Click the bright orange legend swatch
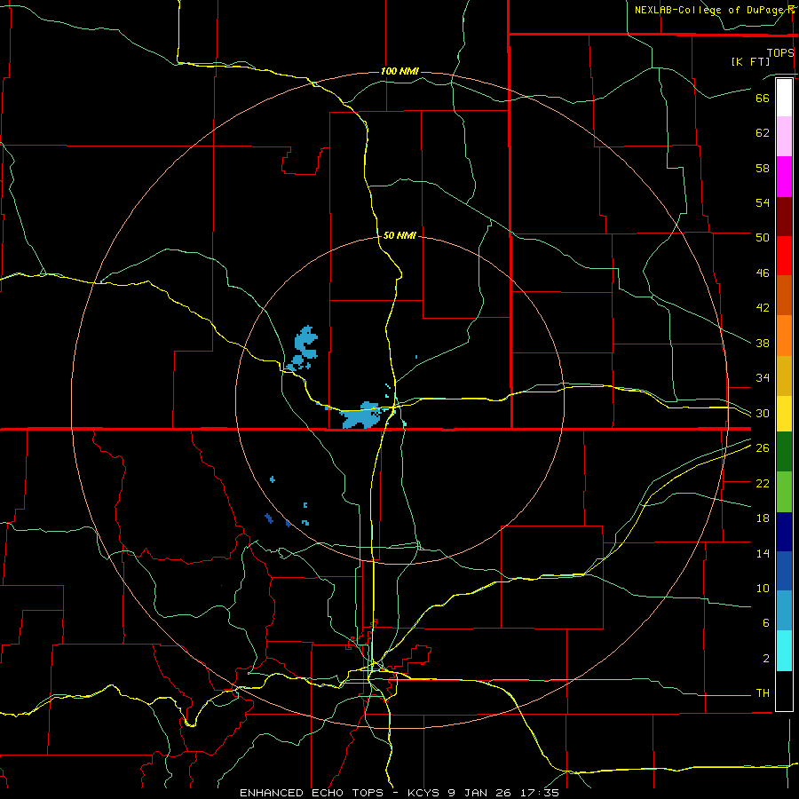The height and width of the screenshot is (799, 799). click(x=784, y=335)
